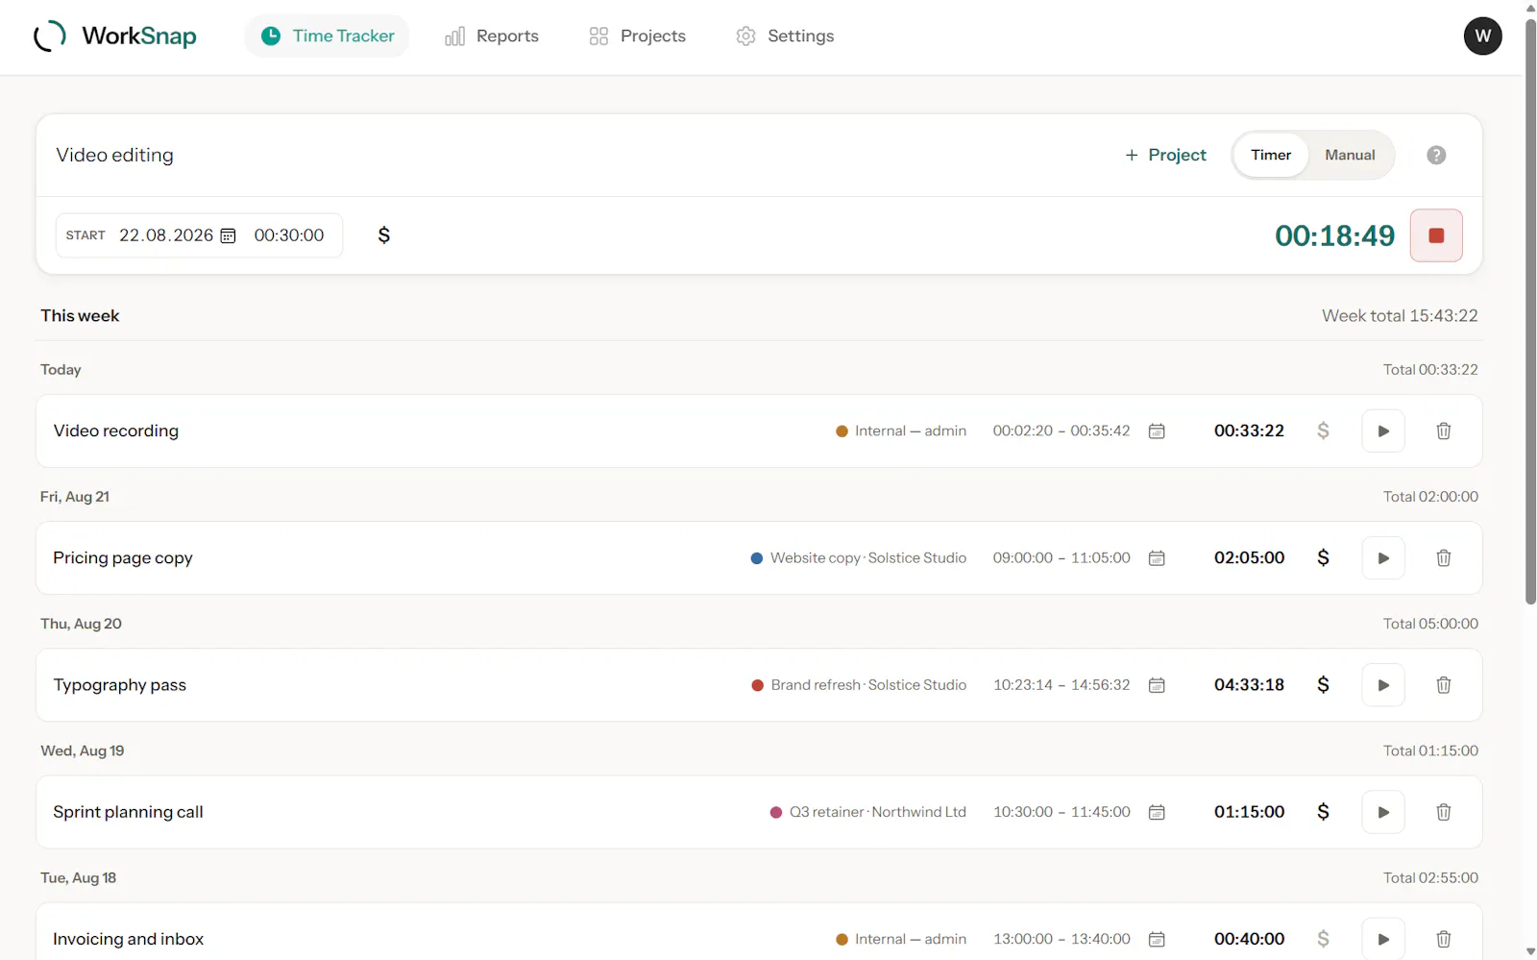Toggle billable for Typography pass
Screen dimensions: 1537x960
point(1323,685)
